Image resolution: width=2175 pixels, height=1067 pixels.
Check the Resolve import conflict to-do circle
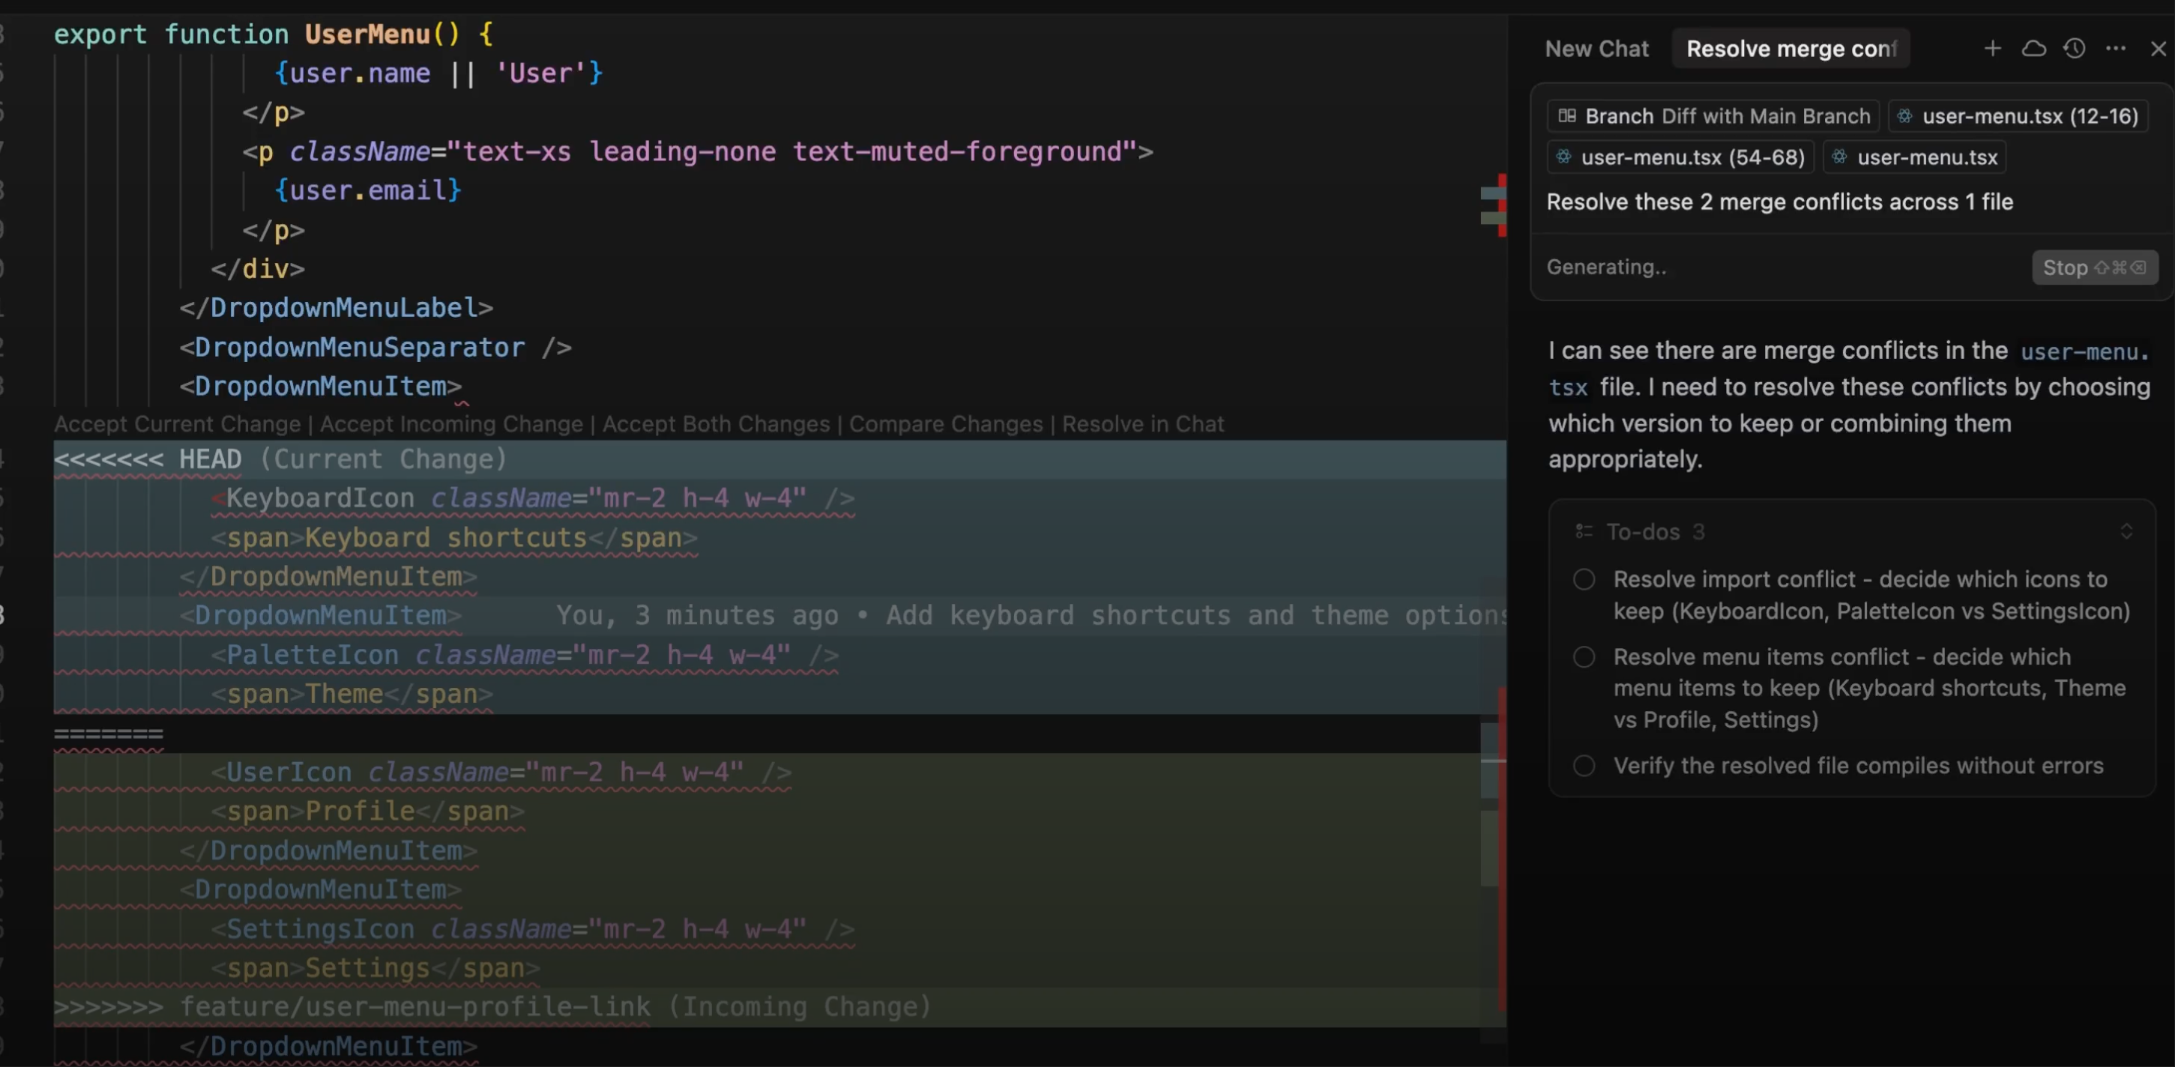click(1584, 580)
